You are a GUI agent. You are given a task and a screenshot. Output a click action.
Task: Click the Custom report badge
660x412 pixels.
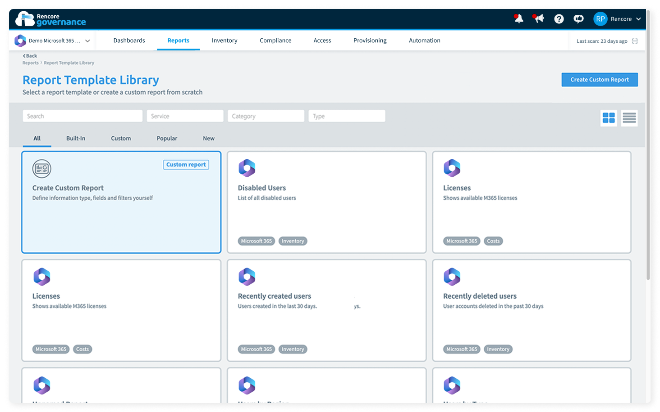coord(186,165)
